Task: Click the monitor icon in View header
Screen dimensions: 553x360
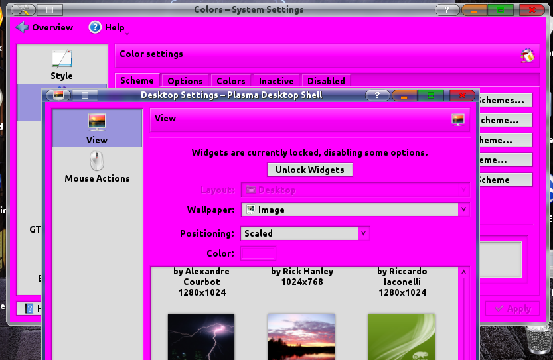Action: 458,120
